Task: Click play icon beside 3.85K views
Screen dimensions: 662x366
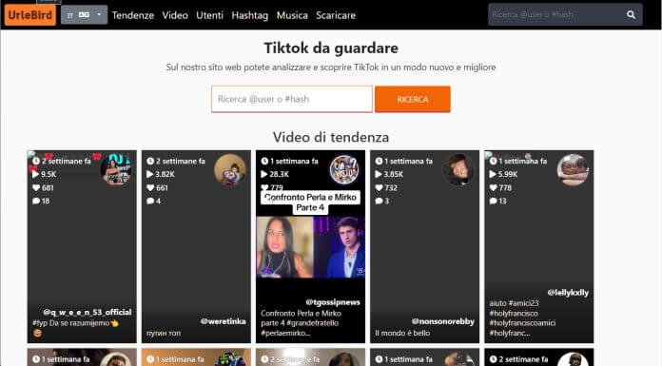Action: click(x=379, y=174)
